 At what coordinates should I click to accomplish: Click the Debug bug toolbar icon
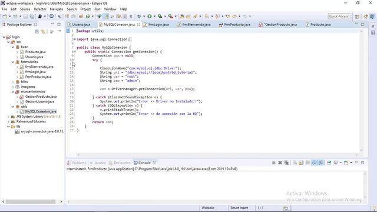pyautogui.click(x=139, y=16)
